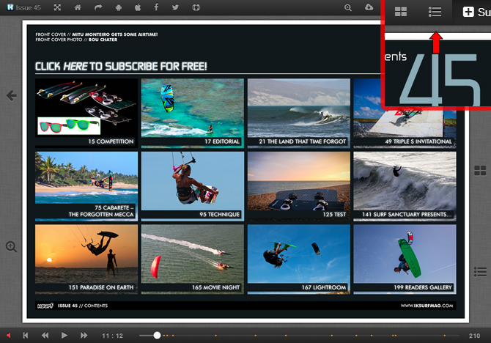Screen dimensions: 491x343
Task: Click the search magnifier in top toolbar
Action: click(x=348, y=7)
